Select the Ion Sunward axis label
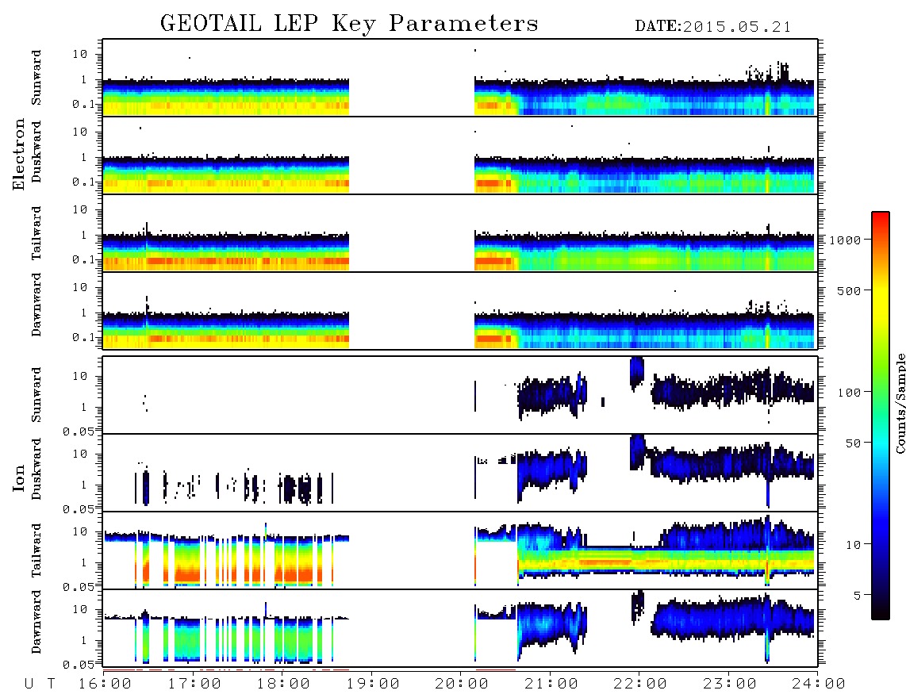This screenshot has width=906, height=698. click(36, 395)
